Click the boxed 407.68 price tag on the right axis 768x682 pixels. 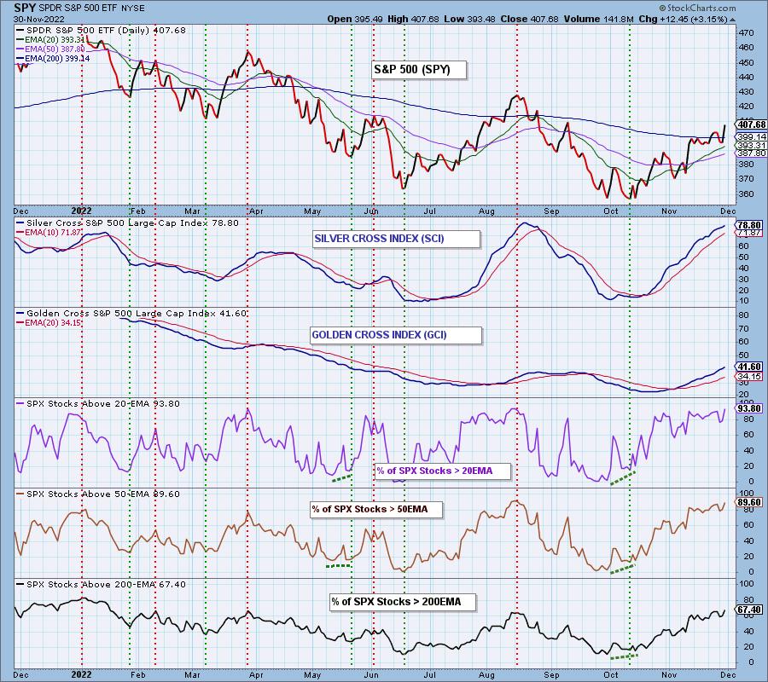click(x=750, y=124)
